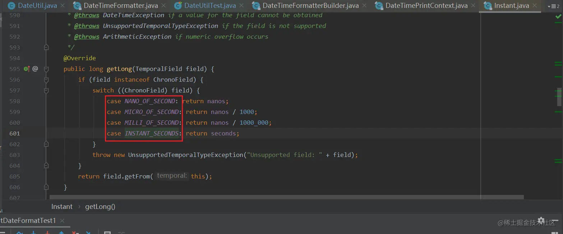The image size is (563, 234).
Task: Click the getLong() breadcrumb
Action: tap(100, 206)
